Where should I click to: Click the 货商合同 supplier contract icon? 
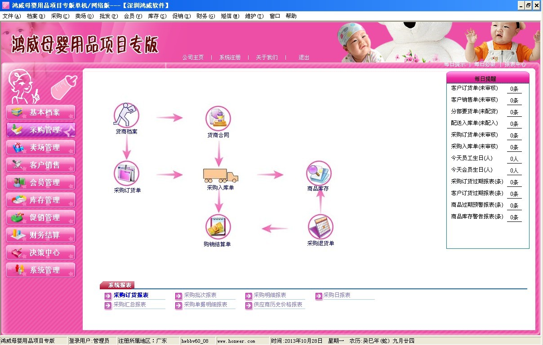218,119
